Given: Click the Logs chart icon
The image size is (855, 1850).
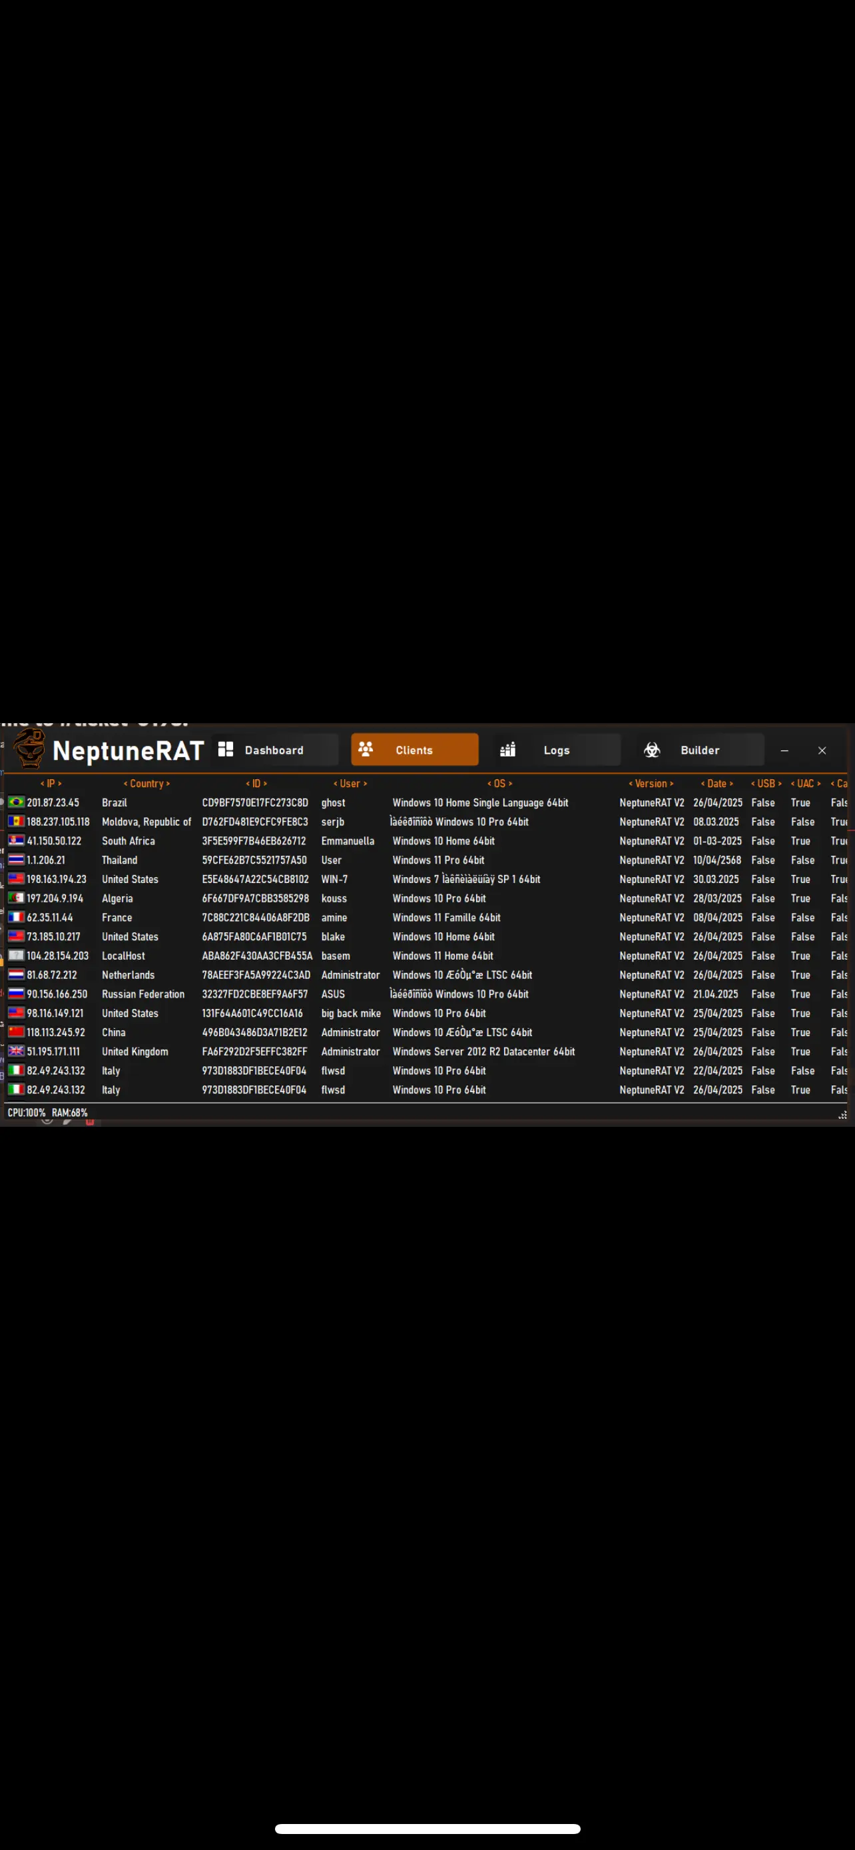Looking at the screenshot, I should click(x=507, y=750).
